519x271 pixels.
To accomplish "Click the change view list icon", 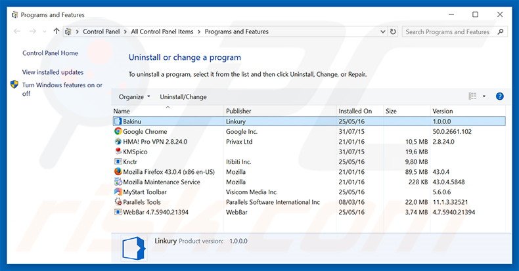I will (x=472, y=96).
